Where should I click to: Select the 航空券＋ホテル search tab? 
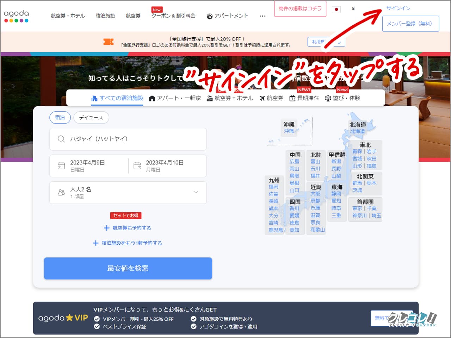[x=230, y=98]
